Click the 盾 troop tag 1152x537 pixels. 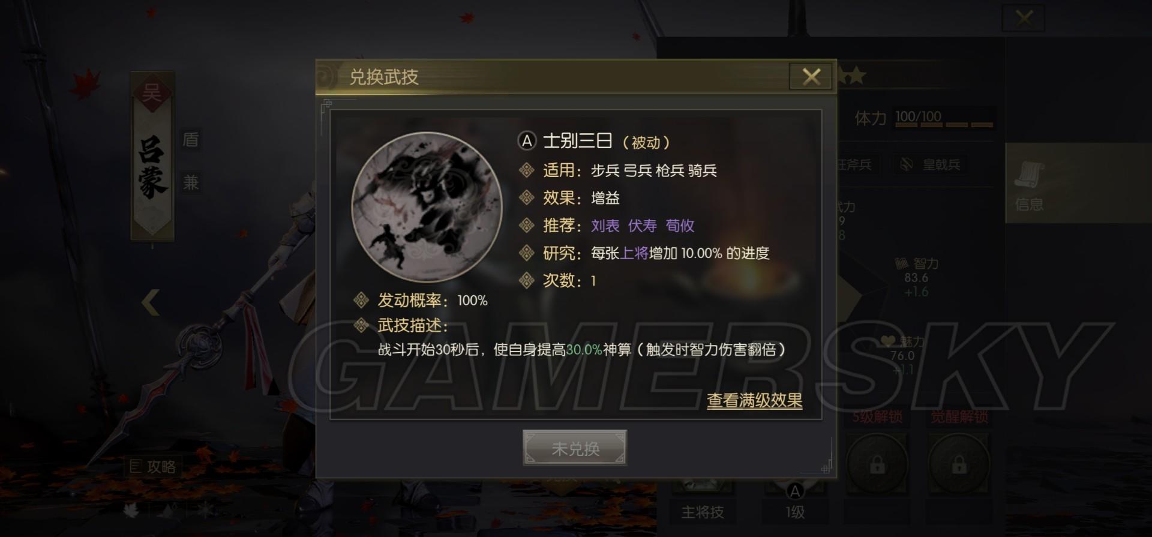191,140
